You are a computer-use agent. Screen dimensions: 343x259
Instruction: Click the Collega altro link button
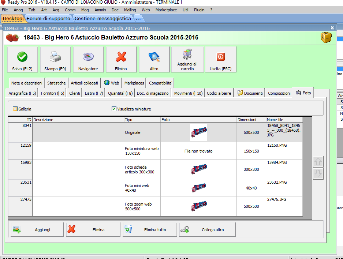click(208, 230)
